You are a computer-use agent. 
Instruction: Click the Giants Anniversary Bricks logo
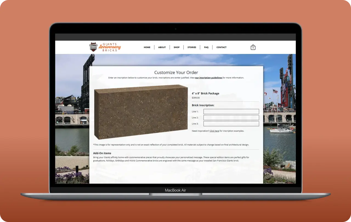pyautogui.click(x=105, y=47)
